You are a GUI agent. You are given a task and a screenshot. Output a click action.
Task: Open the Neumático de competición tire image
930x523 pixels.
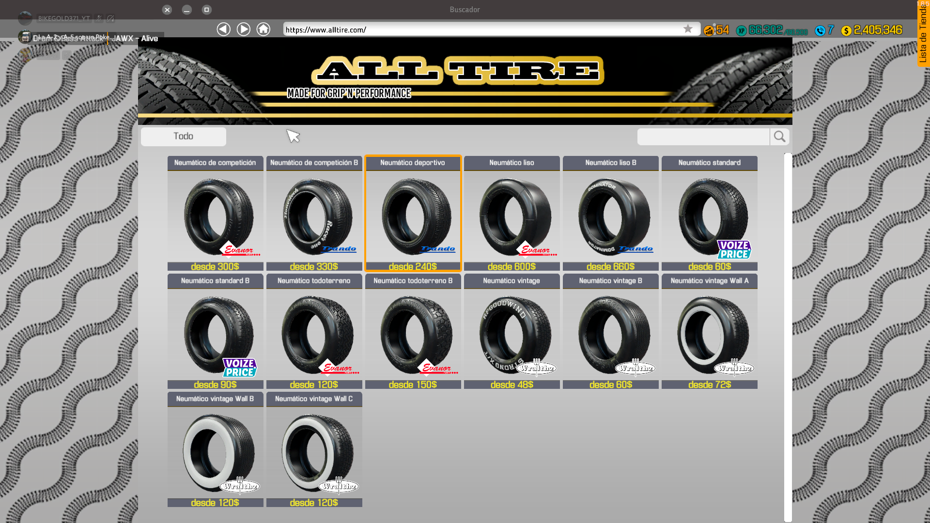click(x=216, y=216)
